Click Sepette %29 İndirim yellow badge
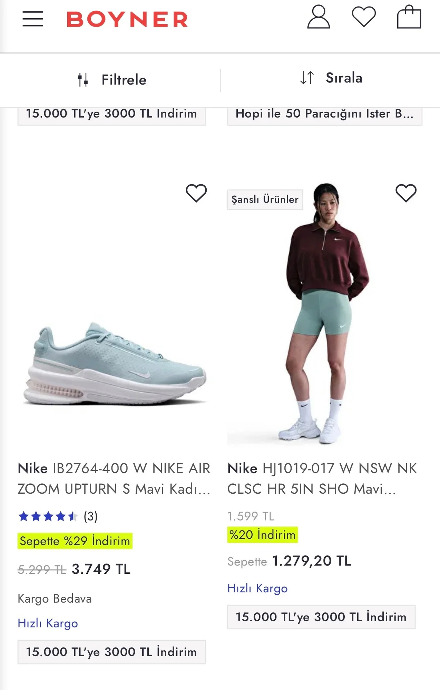The image size is (440, 690). click(x=75, y=541)
